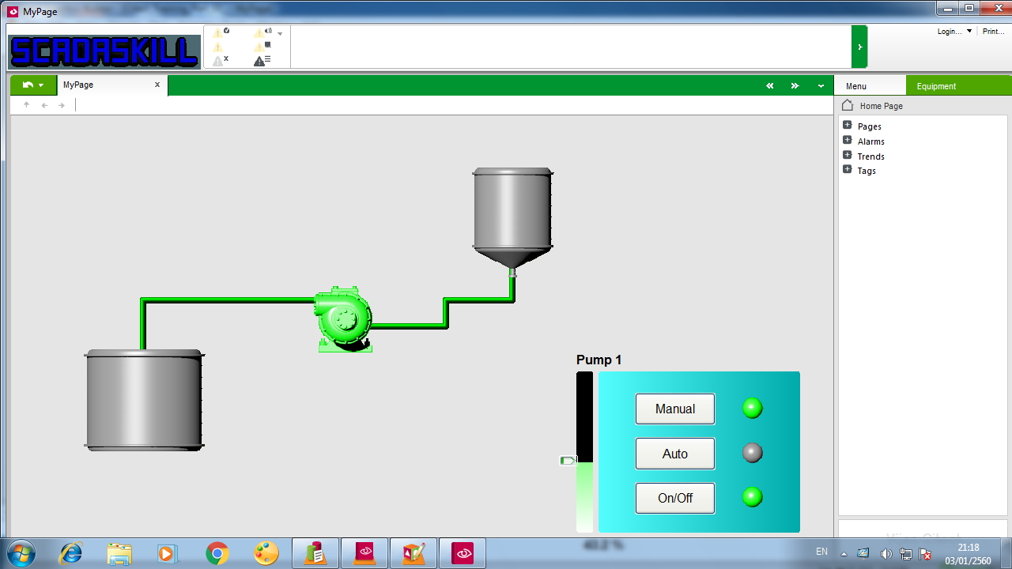The width and height of the screenshot is (1012, 569).
Task: Toggle the Manual mode indicator light
Action: [x=752, y=408]
